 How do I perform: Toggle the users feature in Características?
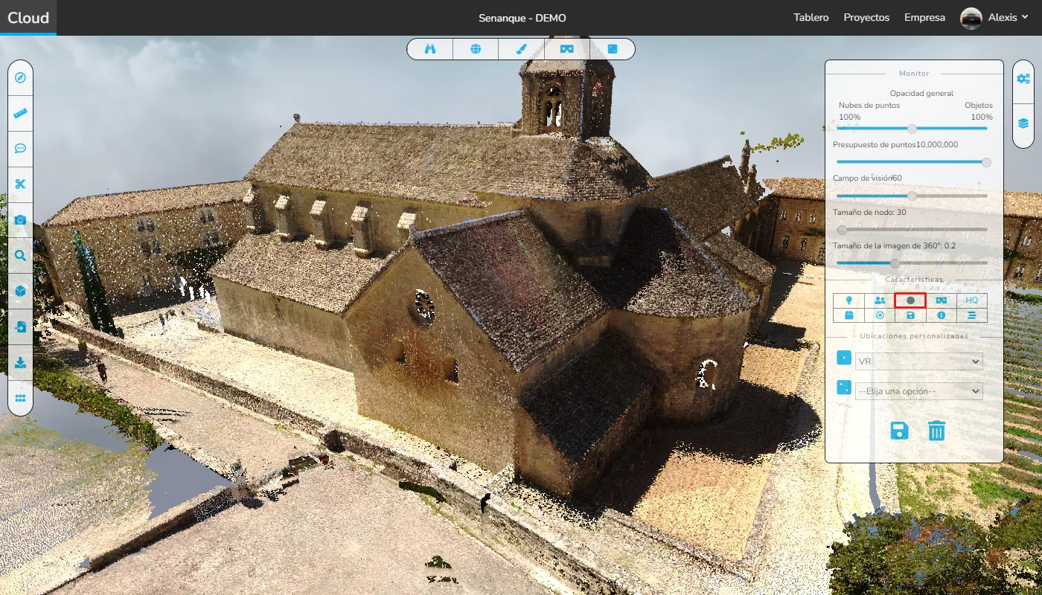pos(880,300)
